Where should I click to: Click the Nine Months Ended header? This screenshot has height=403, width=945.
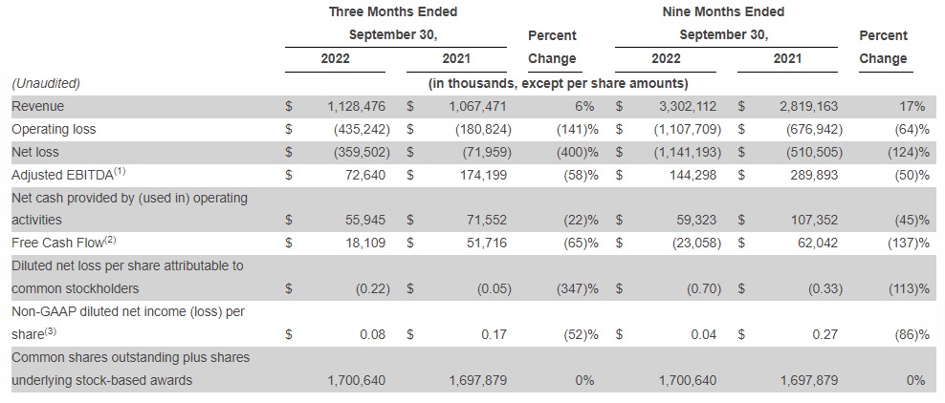click(723, 11)
